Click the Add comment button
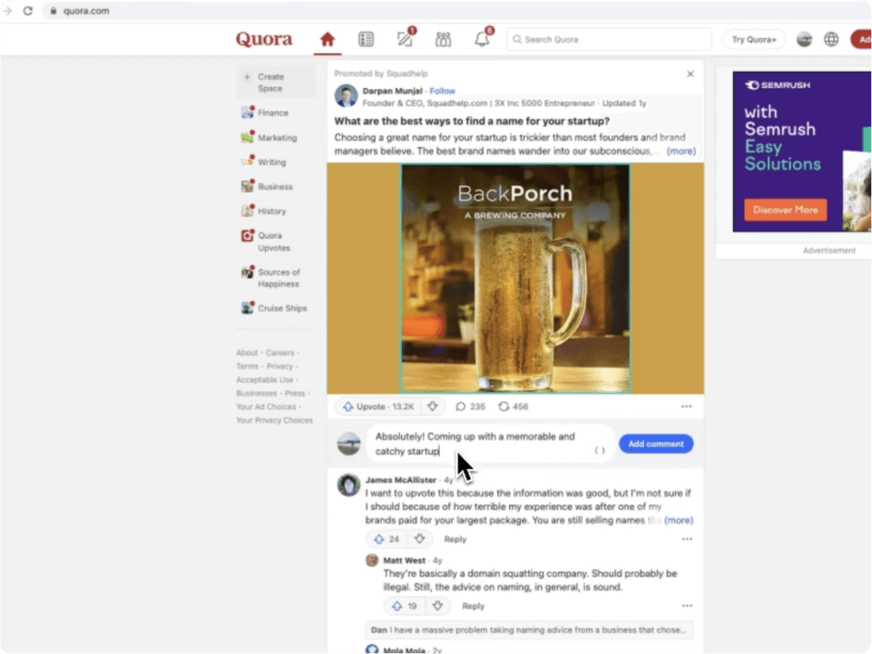The image size is (872, 654). (x=656, y=444)
